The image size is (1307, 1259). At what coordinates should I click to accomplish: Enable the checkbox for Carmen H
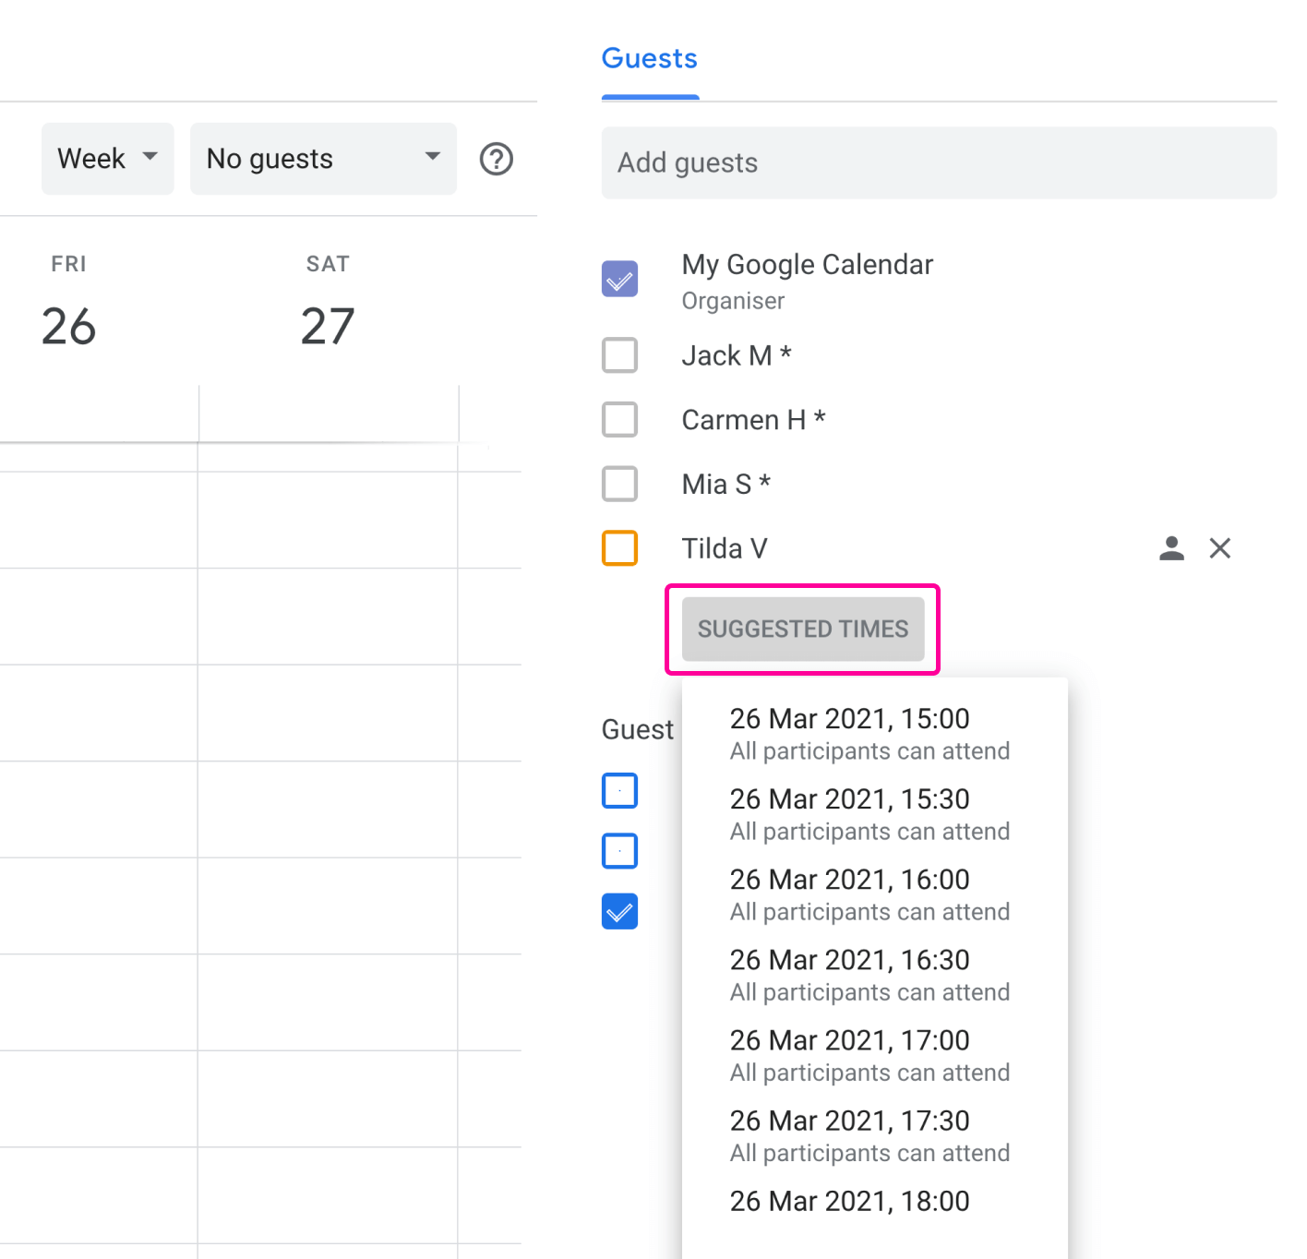[619, 419]
